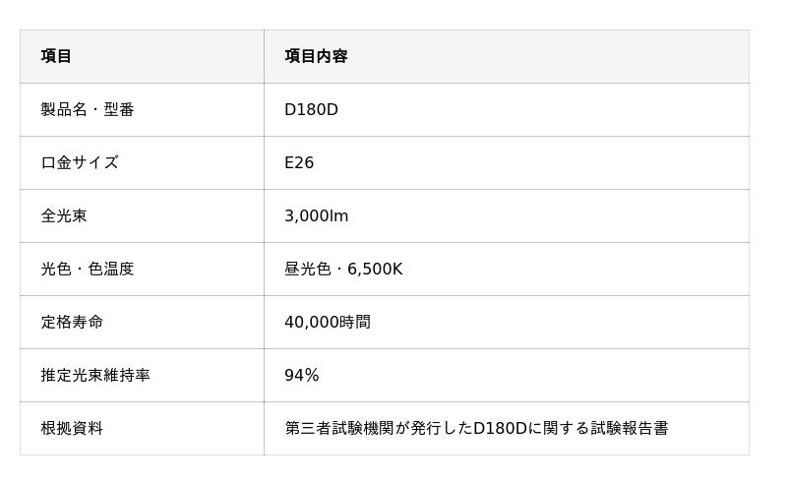Click the 昼光色・6,500K value cell
787x485 pixels.
click(x=507, y=270)
